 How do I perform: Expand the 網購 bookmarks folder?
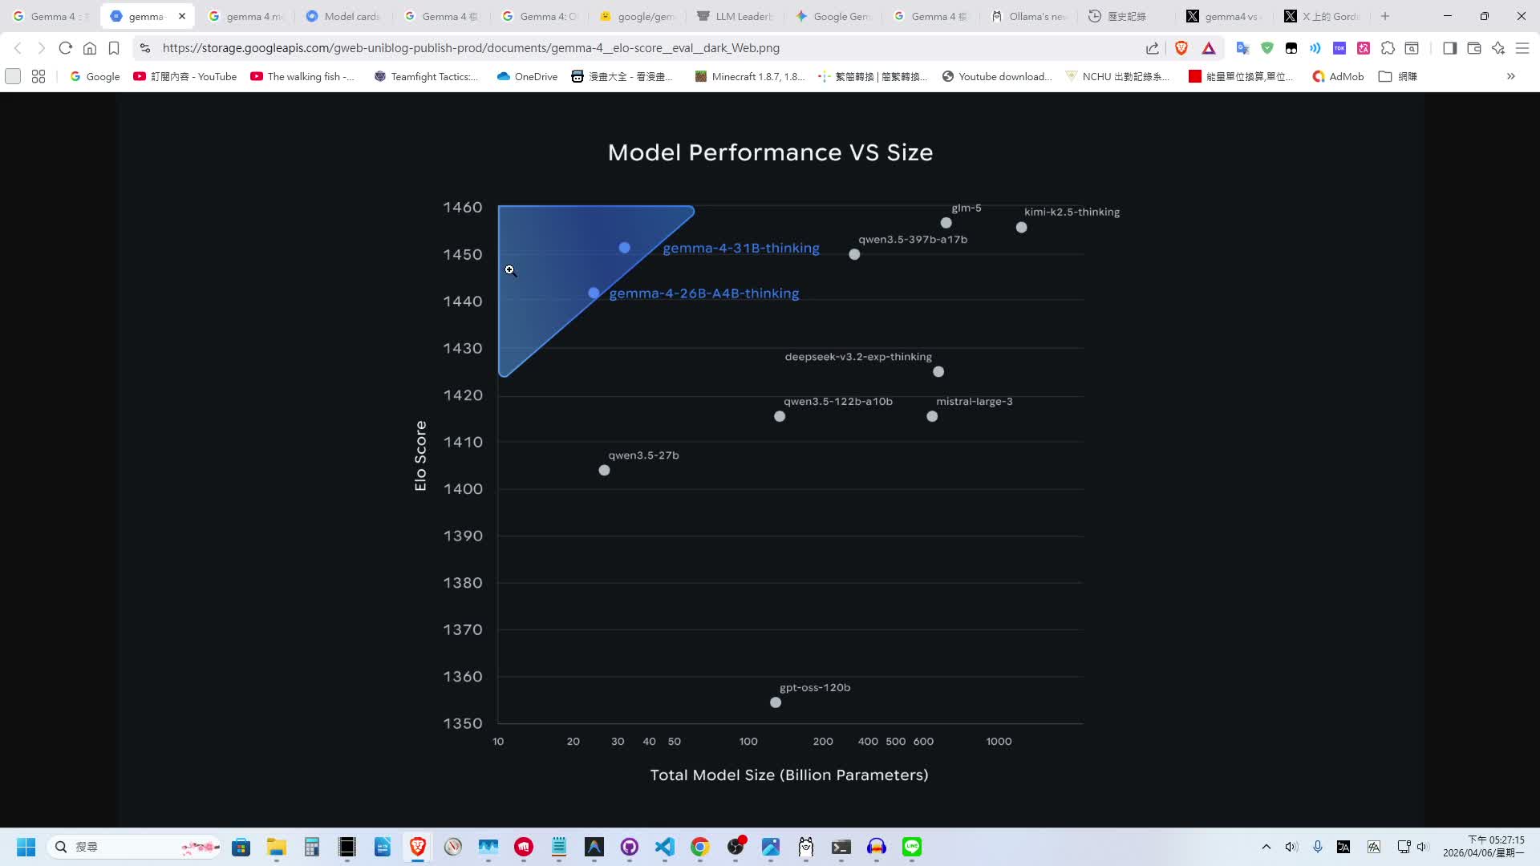click(x=1398, y=76)
